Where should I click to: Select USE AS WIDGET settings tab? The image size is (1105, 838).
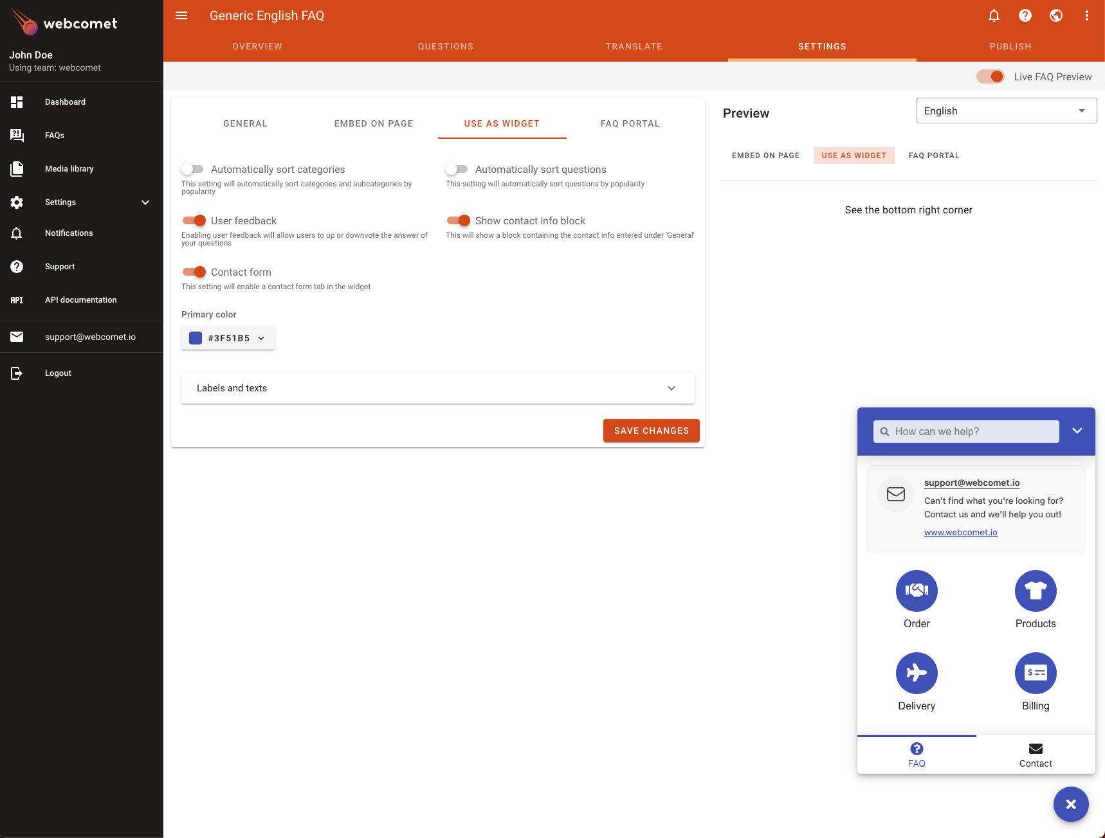click(x=502, y=123)
